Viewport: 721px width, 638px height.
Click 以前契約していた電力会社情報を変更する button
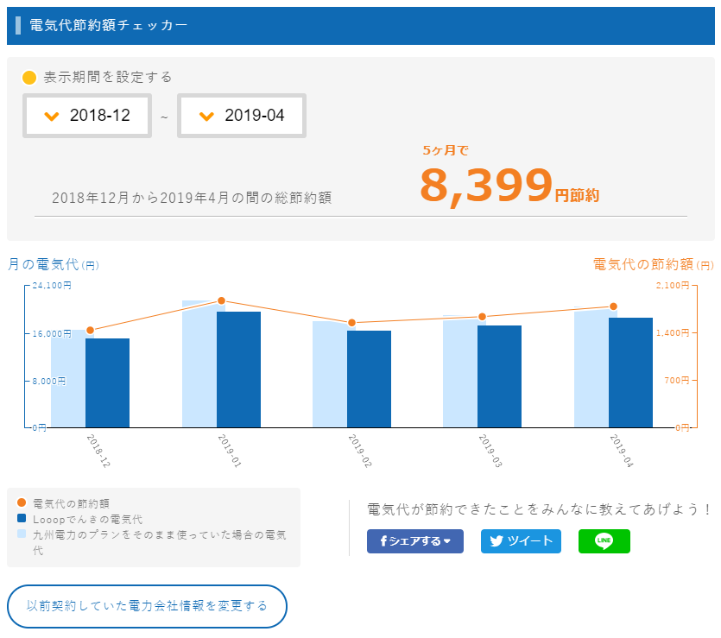click(x=147, y=606)
